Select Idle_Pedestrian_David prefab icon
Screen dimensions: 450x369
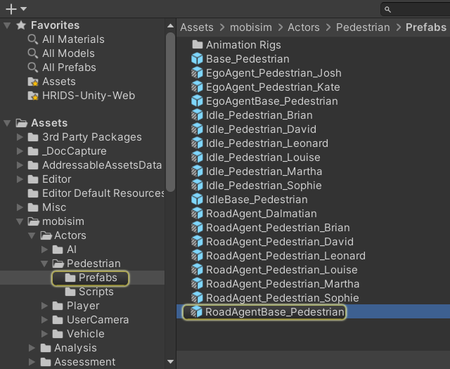[197, 129]
